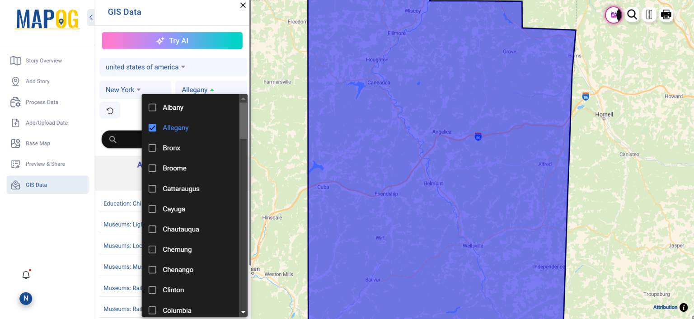Image resolution: width=694 pixels, height=319 pixels.
Task: Open Add/Upload Data
Action: click(x=46, y=122)
